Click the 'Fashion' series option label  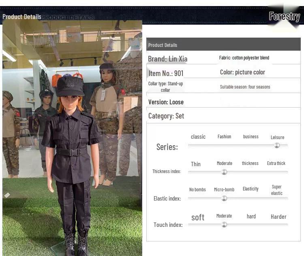(224, 137)
